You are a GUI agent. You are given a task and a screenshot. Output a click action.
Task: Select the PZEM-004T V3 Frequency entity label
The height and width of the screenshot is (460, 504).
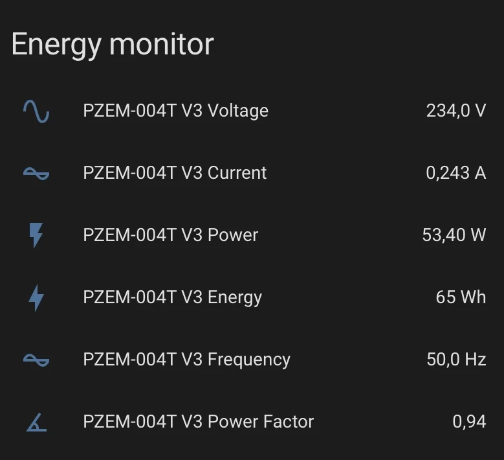[x=186, y=360]
